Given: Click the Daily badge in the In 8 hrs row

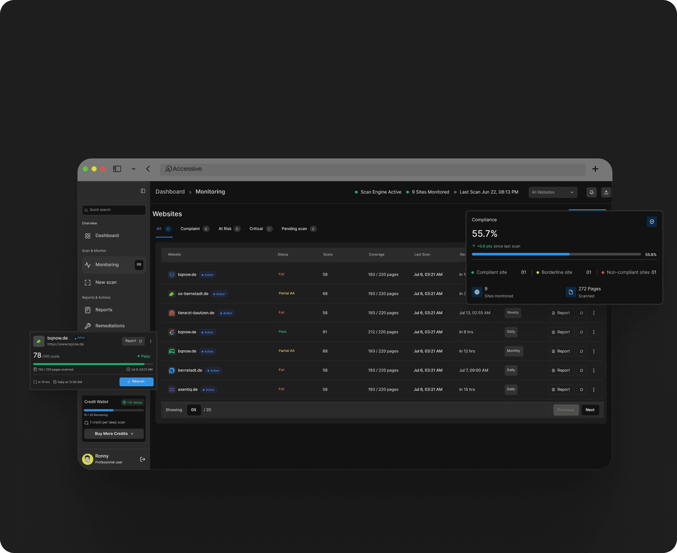Looking at the screenshot, I should (511, 332).
